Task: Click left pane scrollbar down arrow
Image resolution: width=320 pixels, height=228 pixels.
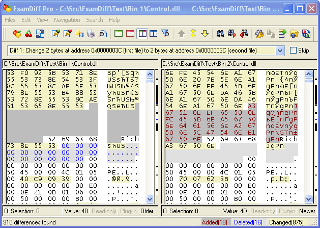Action: (x=150, y=199)
